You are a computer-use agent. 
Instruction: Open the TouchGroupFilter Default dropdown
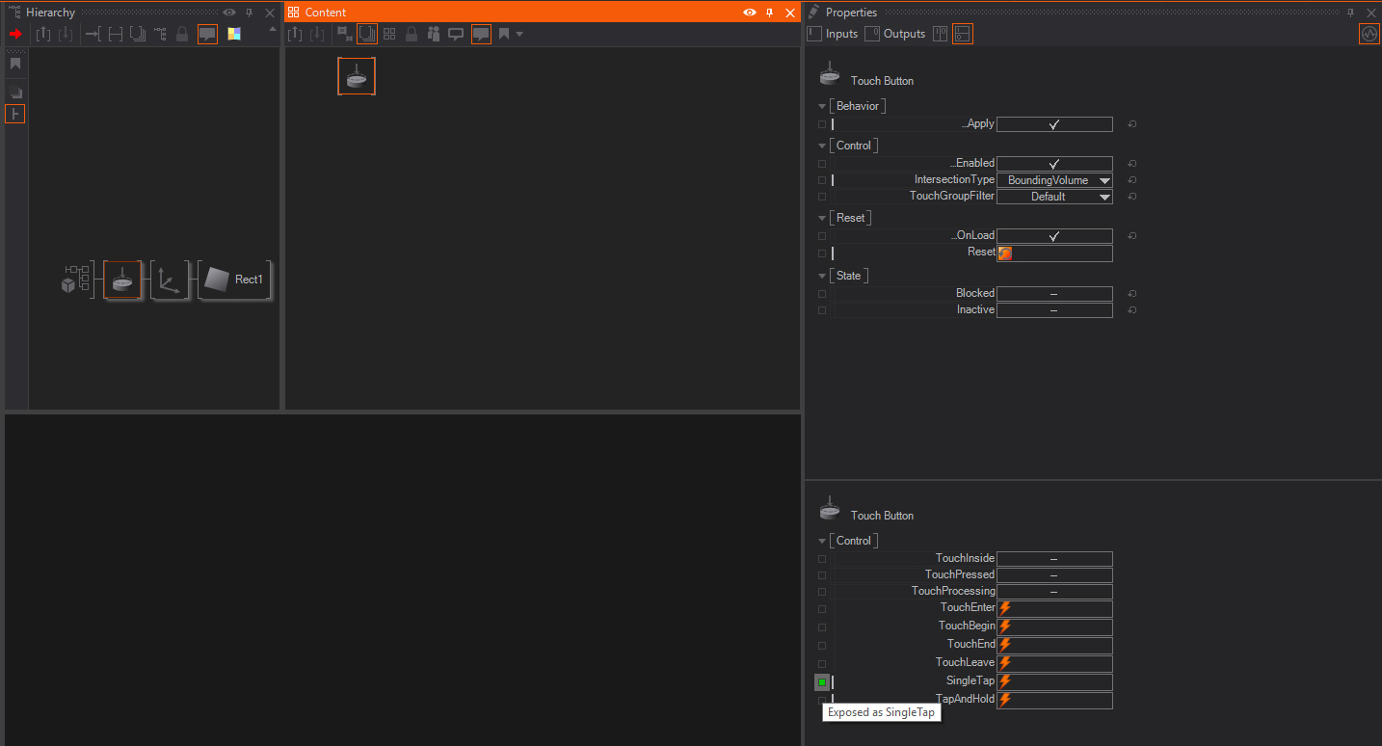[1054, 197]
